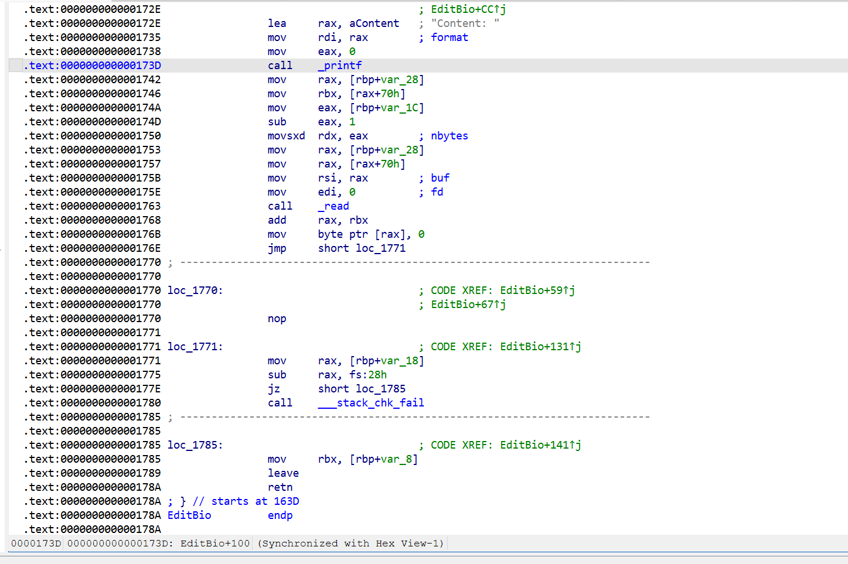Click [rax+70h] operand at address 1757
The width and height of the screenshot is (848, 564).
[377, 164]
